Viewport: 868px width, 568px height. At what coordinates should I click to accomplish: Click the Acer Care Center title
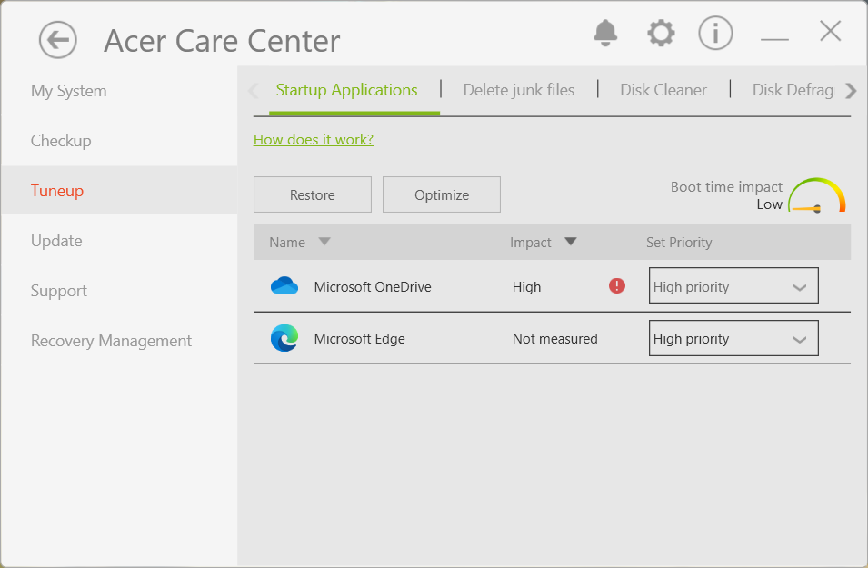point(222,40)
